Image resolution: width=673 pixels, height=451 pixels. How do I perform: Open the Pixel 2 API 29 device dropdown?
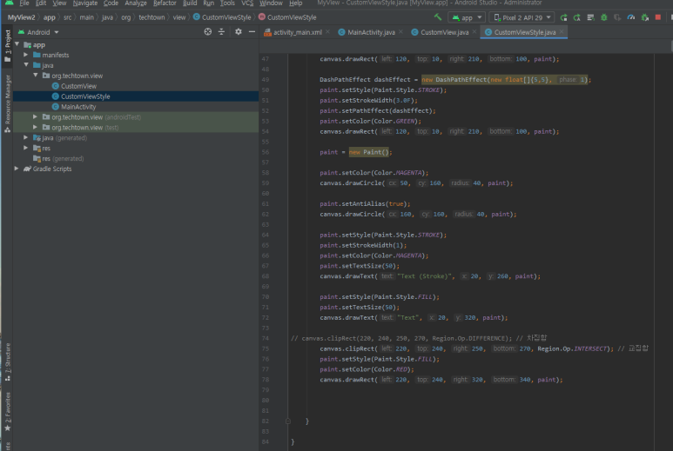point(522,17)
